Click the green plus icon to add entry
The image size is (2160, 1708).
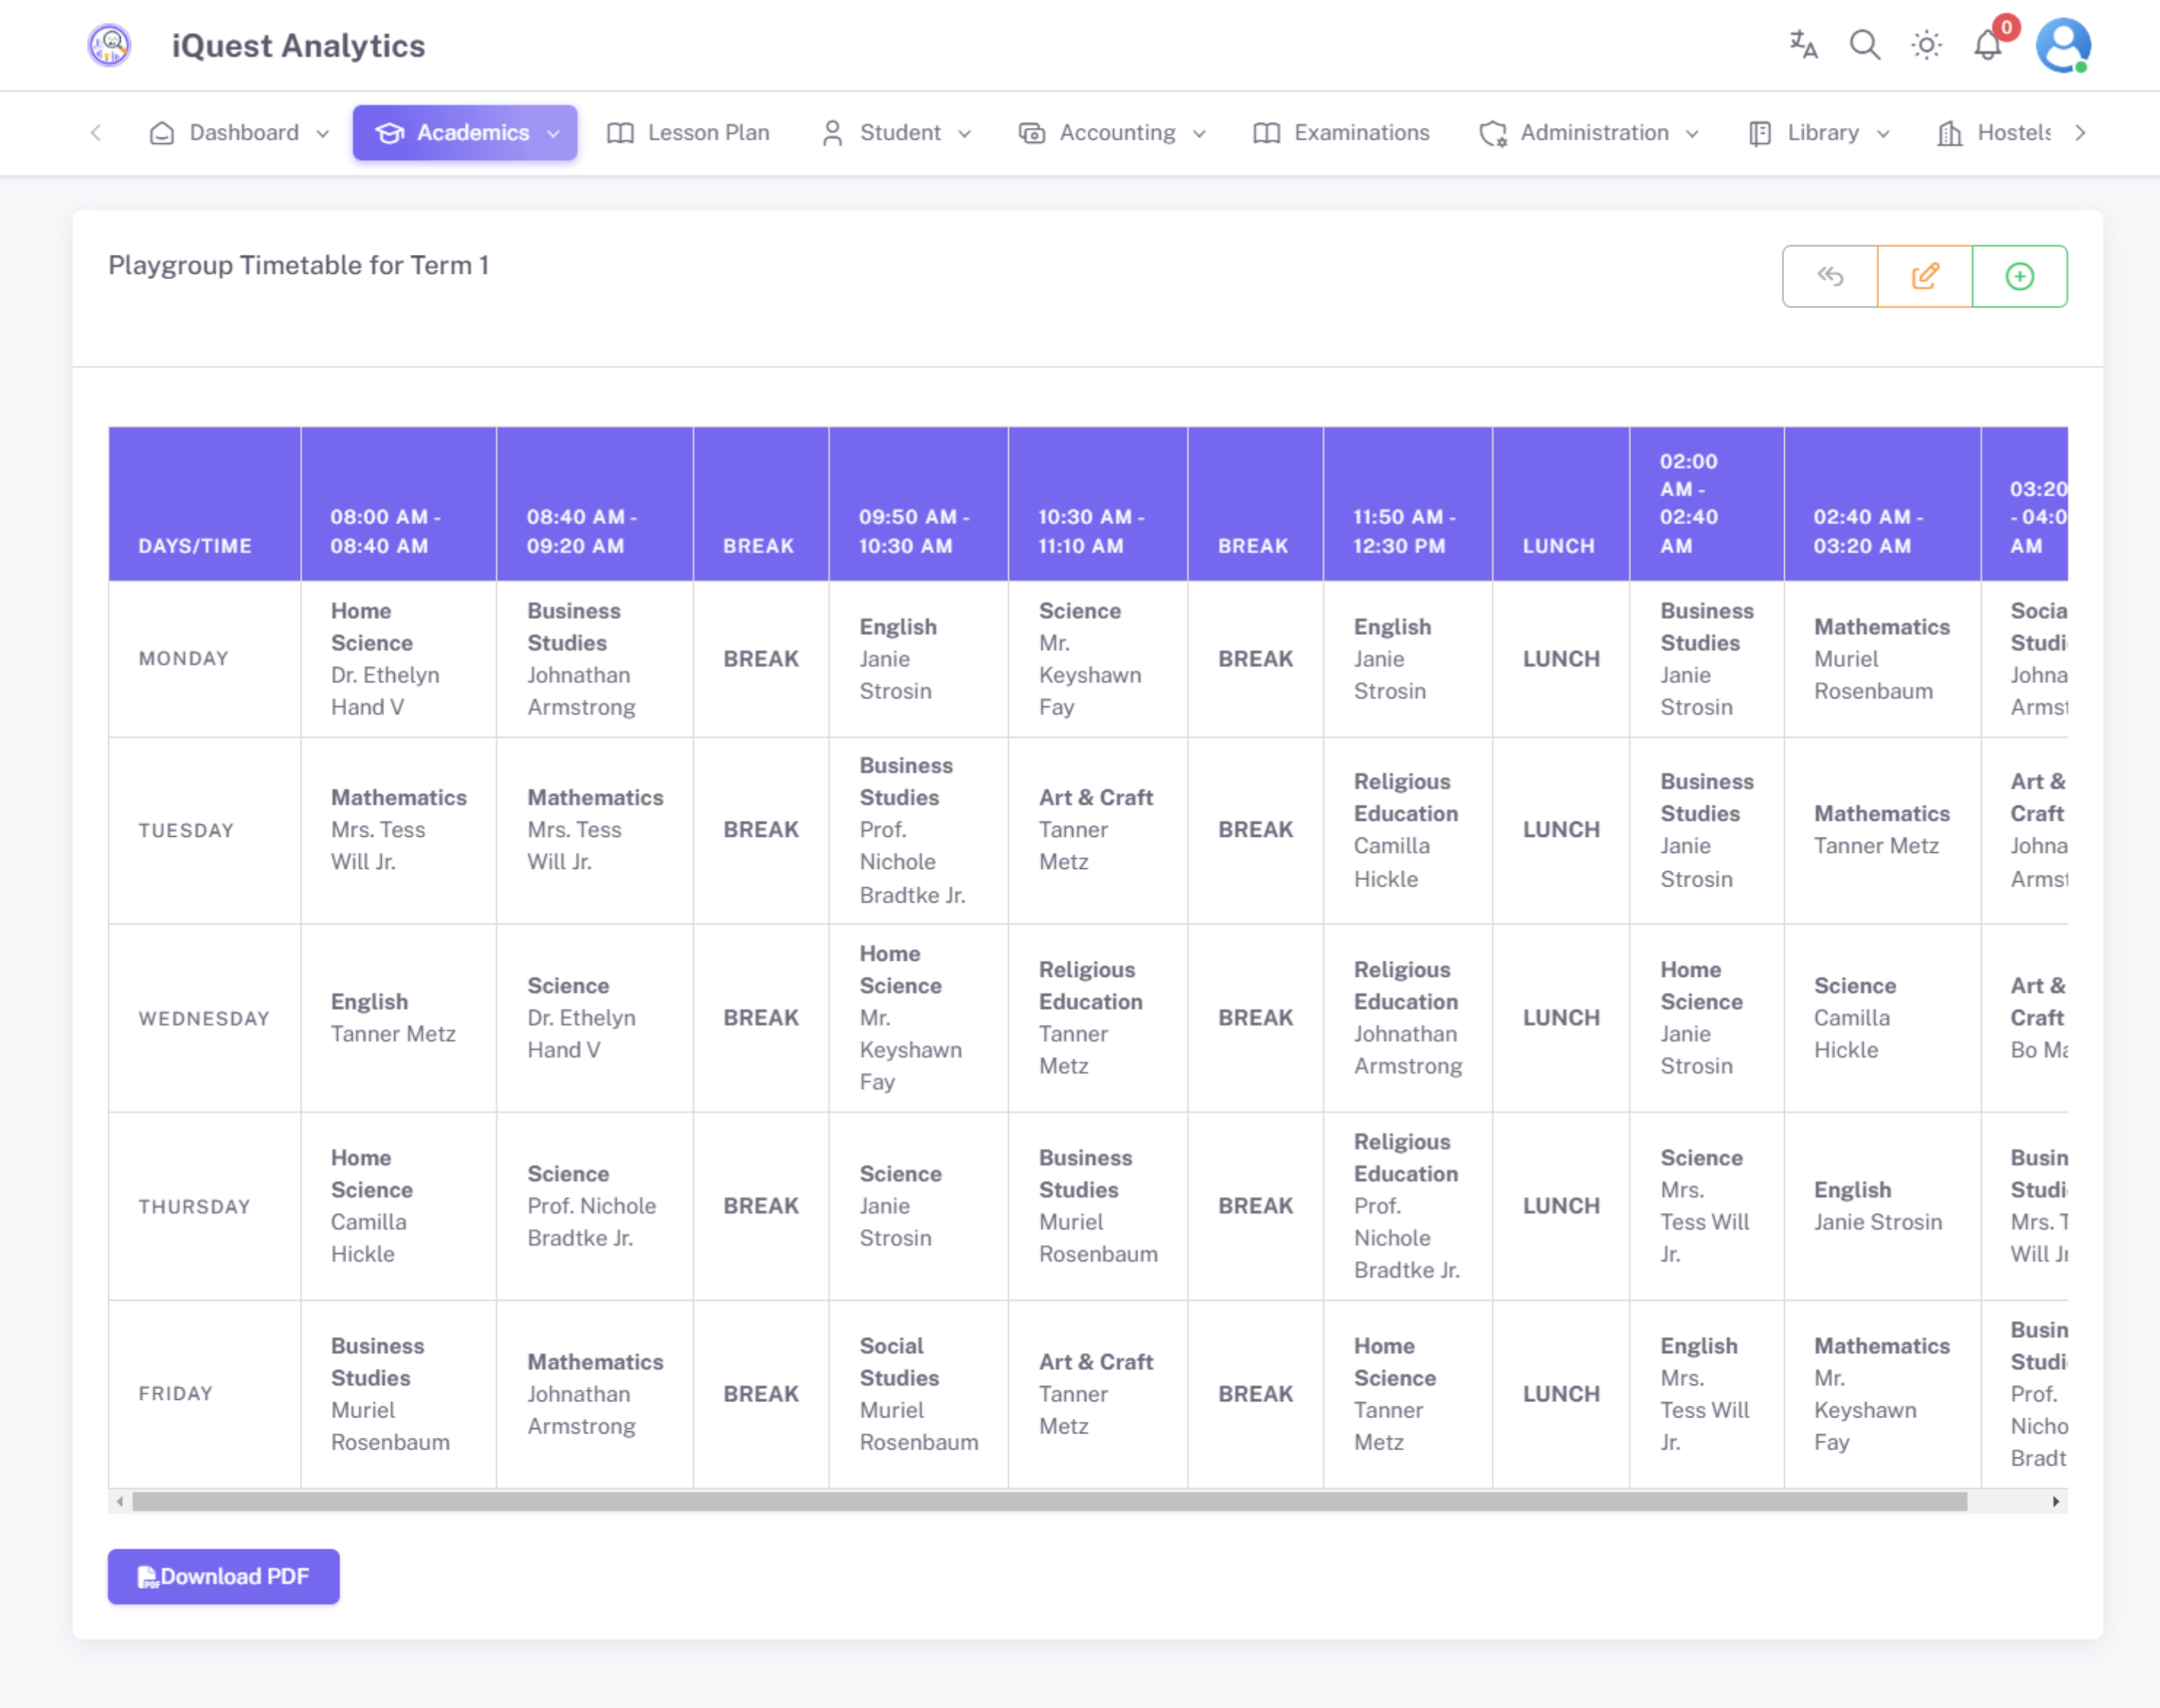pyautogui.click(x=2017, y=276)
